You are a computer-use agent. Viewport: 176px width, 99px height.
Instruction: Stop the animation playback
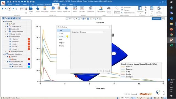(x=2, y=9)
